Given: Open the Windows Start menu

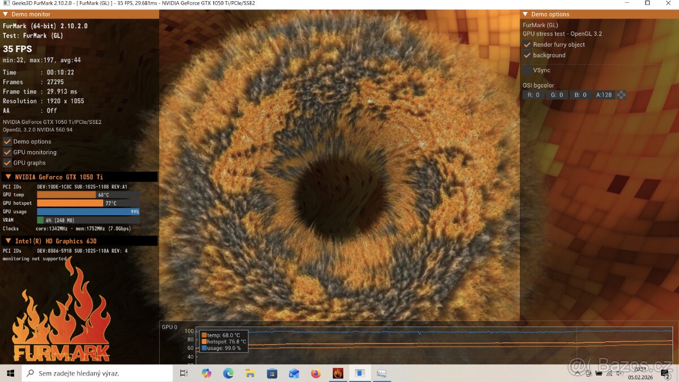Looking at the screenshot, I should [10, 374].
